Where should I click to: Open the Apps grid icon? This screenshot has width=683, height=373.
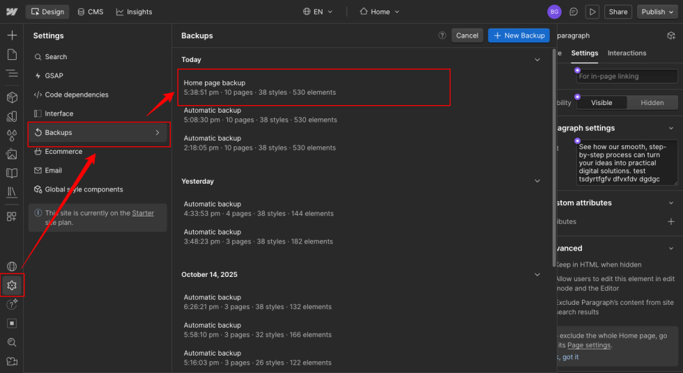tap(12, 216)
